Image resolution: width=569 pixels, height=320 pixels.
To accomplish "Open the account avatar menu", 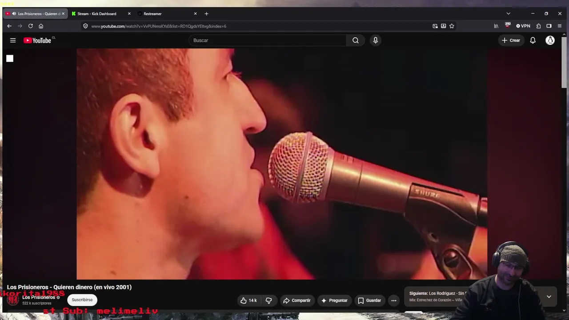I will (x=550, y=40).
